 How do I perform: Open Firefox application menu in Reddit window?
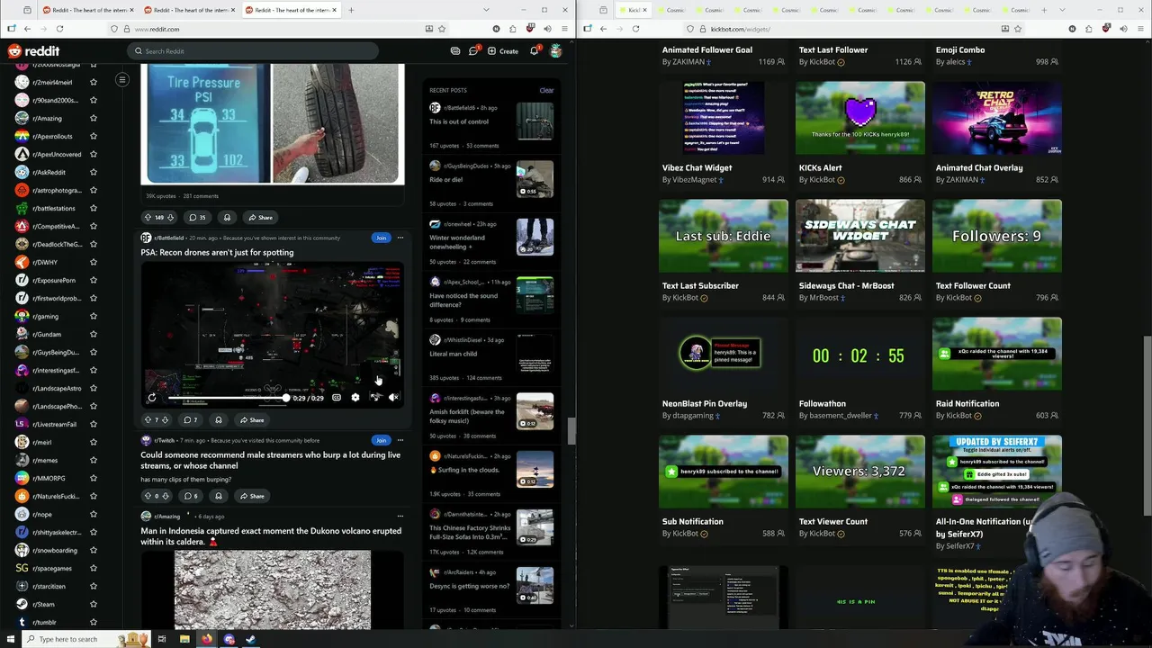pos(562,29)
